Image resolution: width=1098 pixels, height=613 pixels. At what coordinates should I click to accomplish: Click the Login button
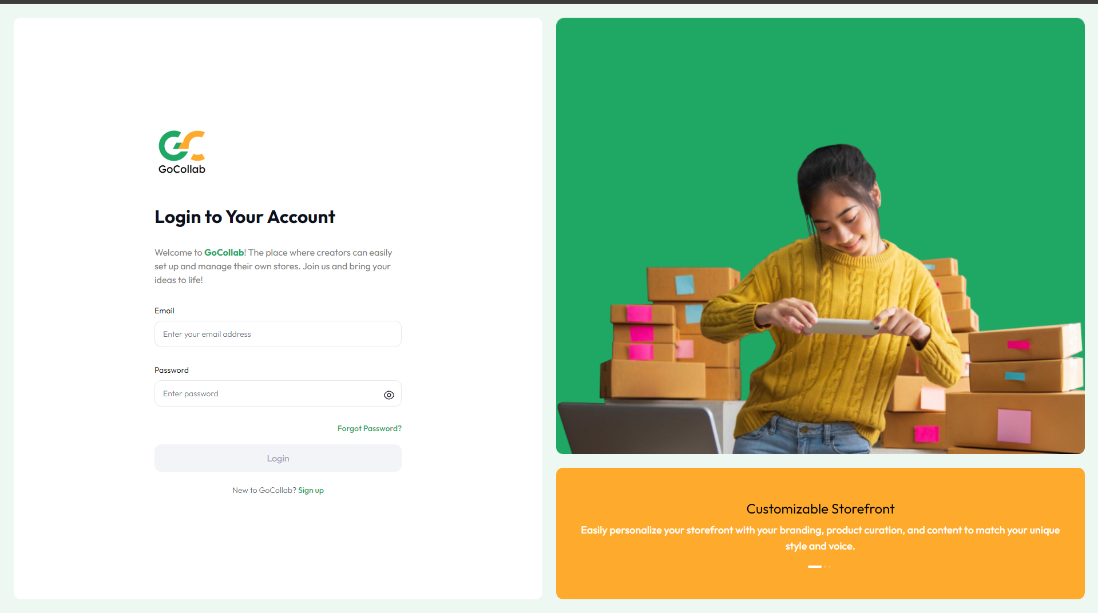point(278,458)
